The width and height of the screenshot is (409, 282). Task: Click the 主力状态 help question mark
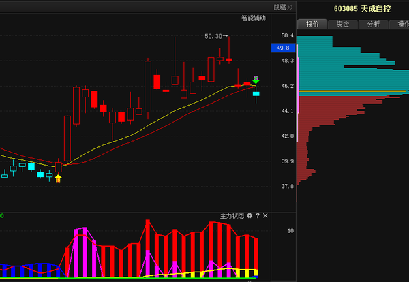pyautogui.click(x=258, y=216)
